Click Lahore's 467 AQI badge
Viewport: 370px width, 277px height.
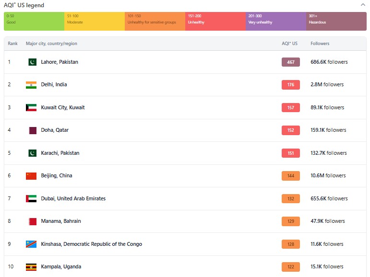click(x=291, y=62)
